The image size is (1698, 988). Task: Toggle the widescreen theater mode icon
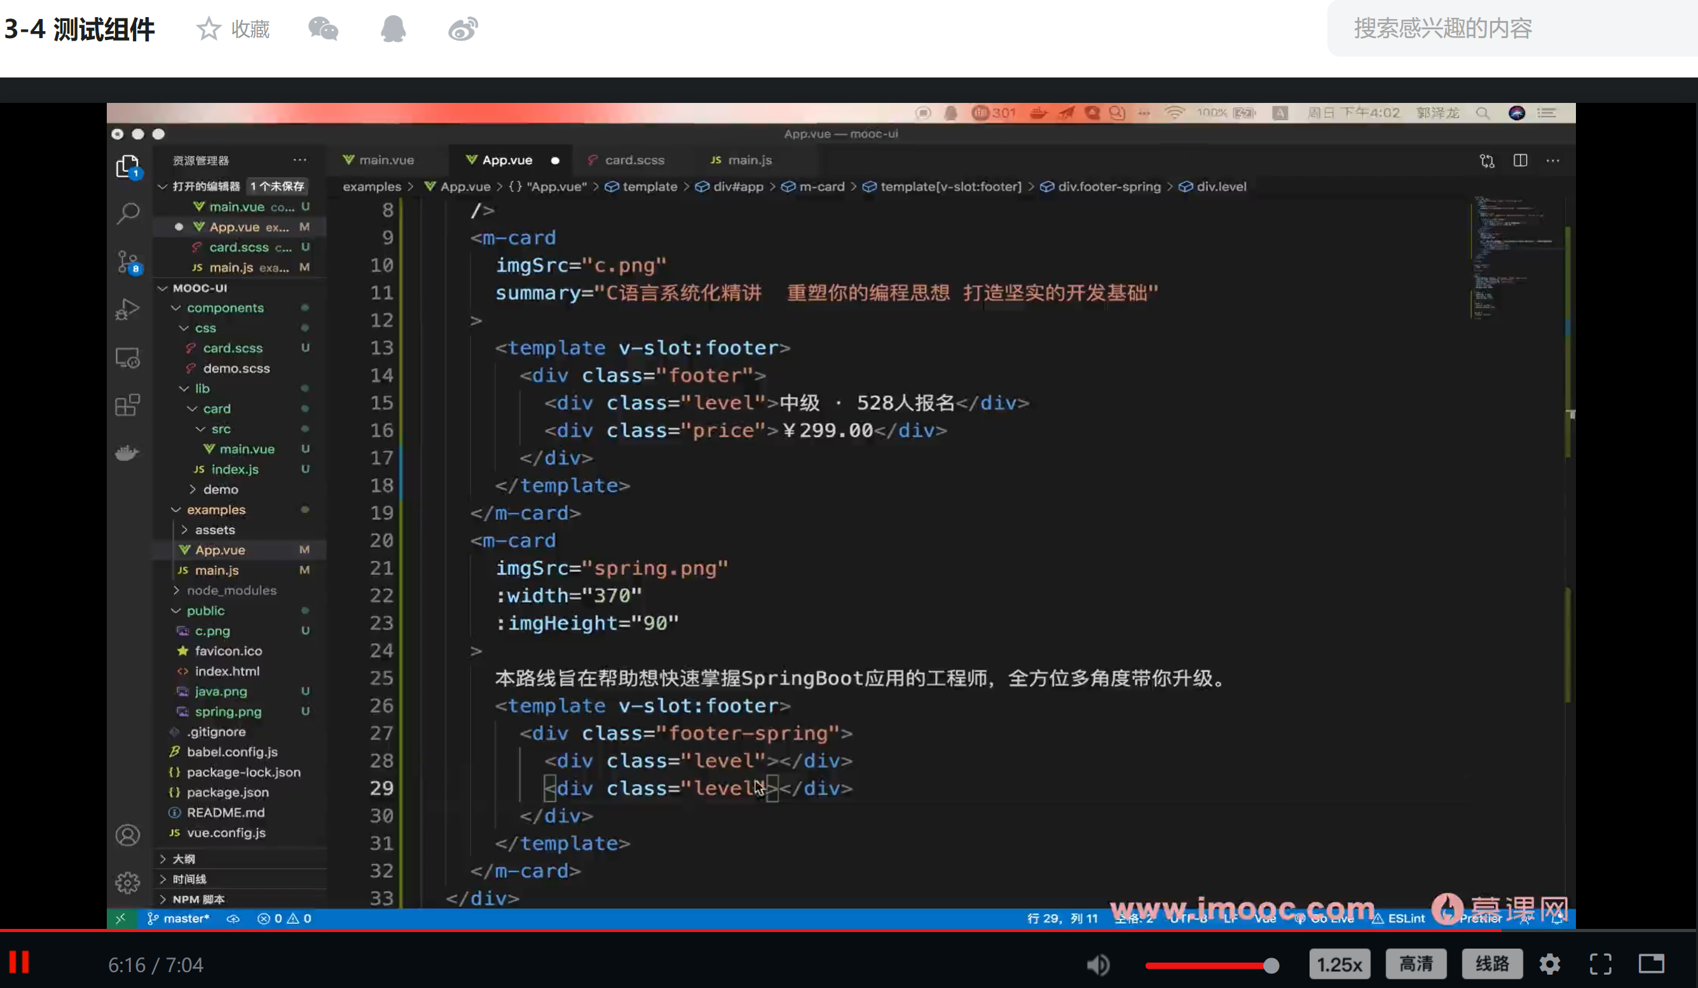[x=1651, y=964]
